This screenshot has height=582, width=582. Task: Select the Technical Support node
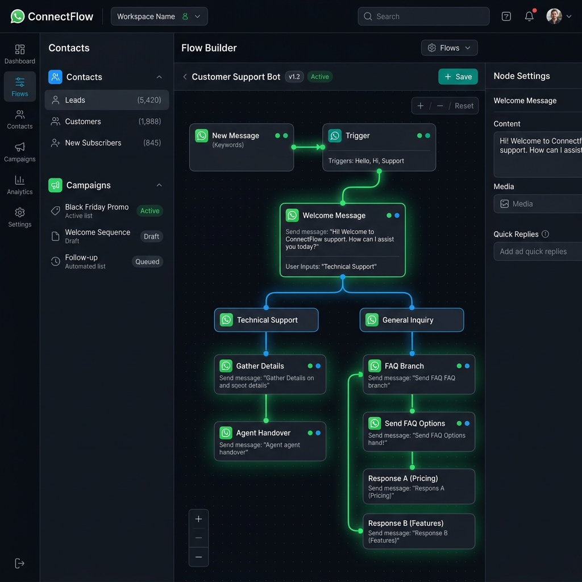click(266, 320)
